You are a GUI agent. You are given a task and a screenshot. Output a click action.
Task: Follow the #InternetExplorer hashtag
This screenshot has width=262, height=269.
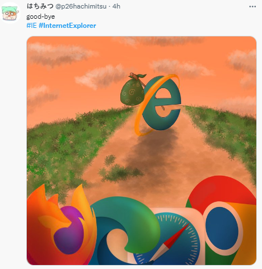(67, 26)
